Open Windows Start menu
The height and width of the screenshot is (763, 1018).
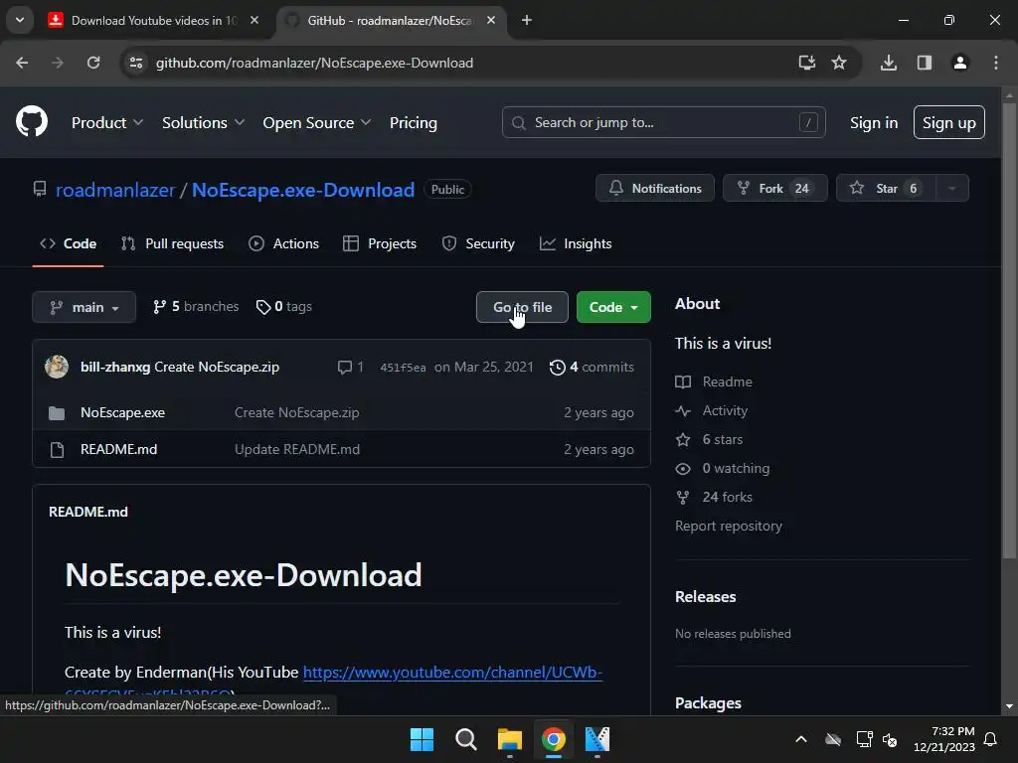(x=422, y=739)
